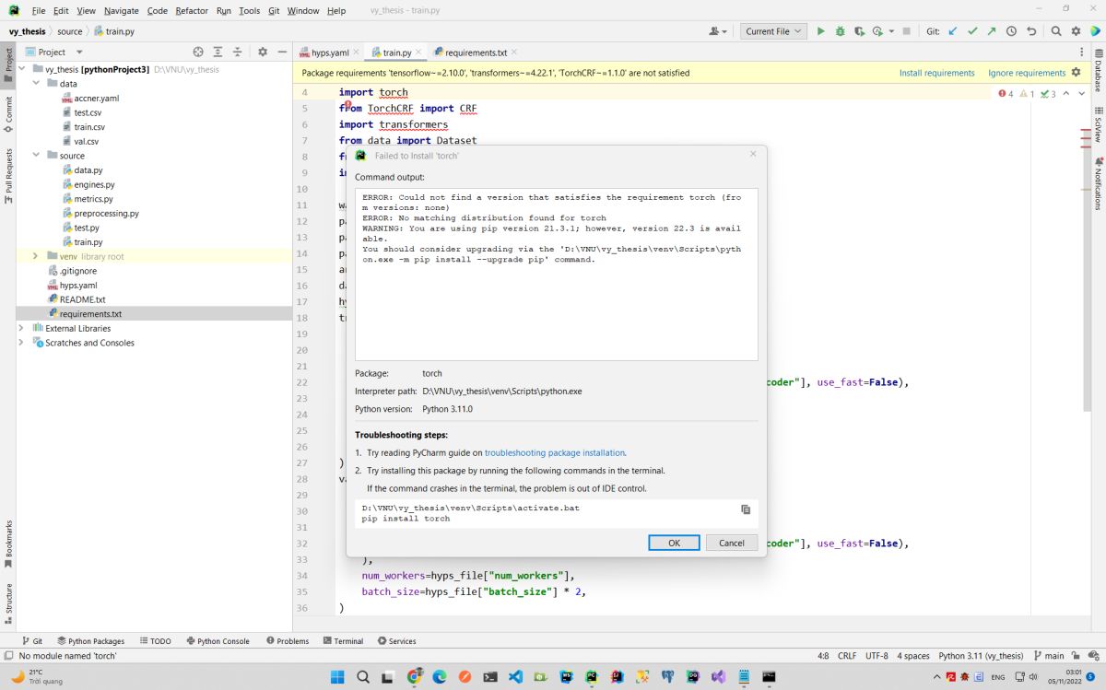Show Git history clock icon

coord(1011,31)
